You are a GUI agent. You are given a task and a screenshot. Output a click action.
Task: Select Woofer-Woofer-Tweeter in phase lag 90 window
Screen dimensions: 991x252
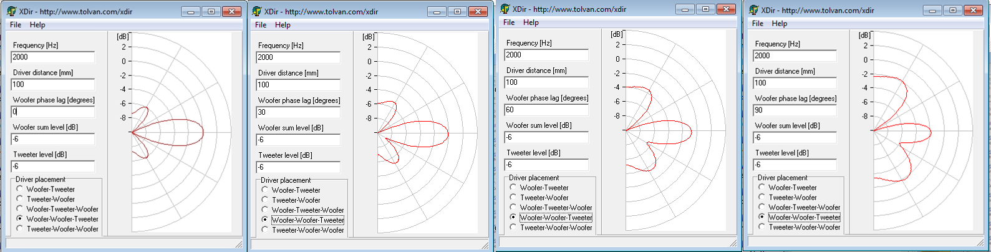[800, 217]
